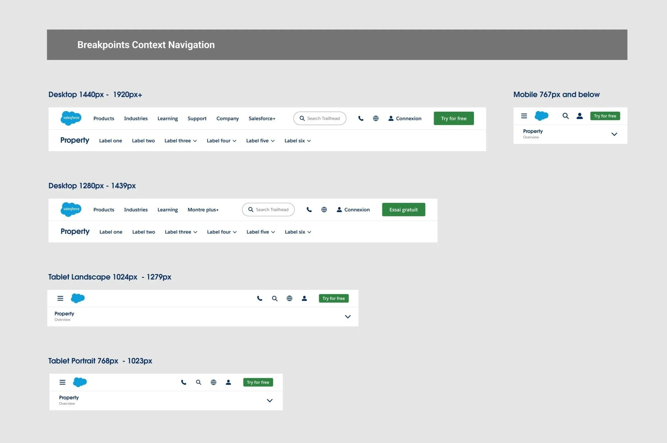Open hamburger menu in the mobile nav
Viewport: 667px width, 443px height.
coord(524,116)
